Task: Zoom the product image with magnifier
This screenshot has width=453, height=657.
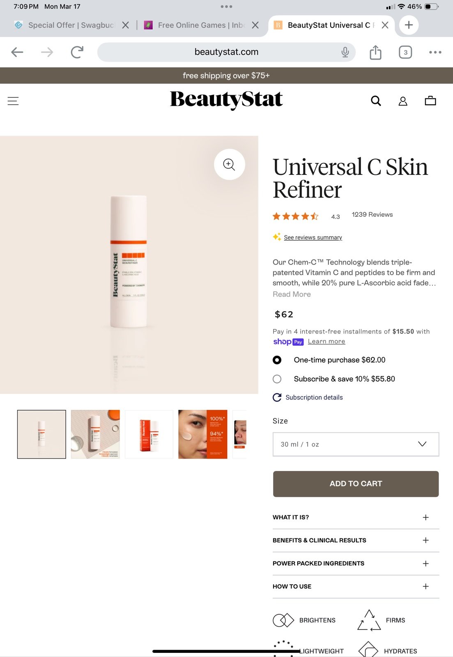Action: coord(229,164)
